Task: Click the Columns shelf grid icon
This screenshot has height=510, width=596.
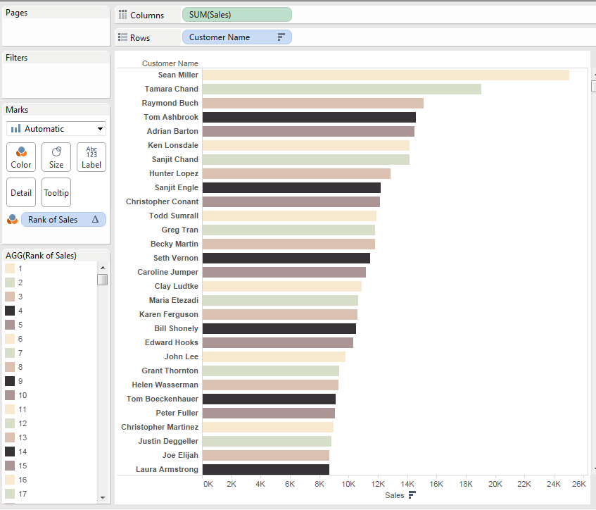Action: coord(123,15)
